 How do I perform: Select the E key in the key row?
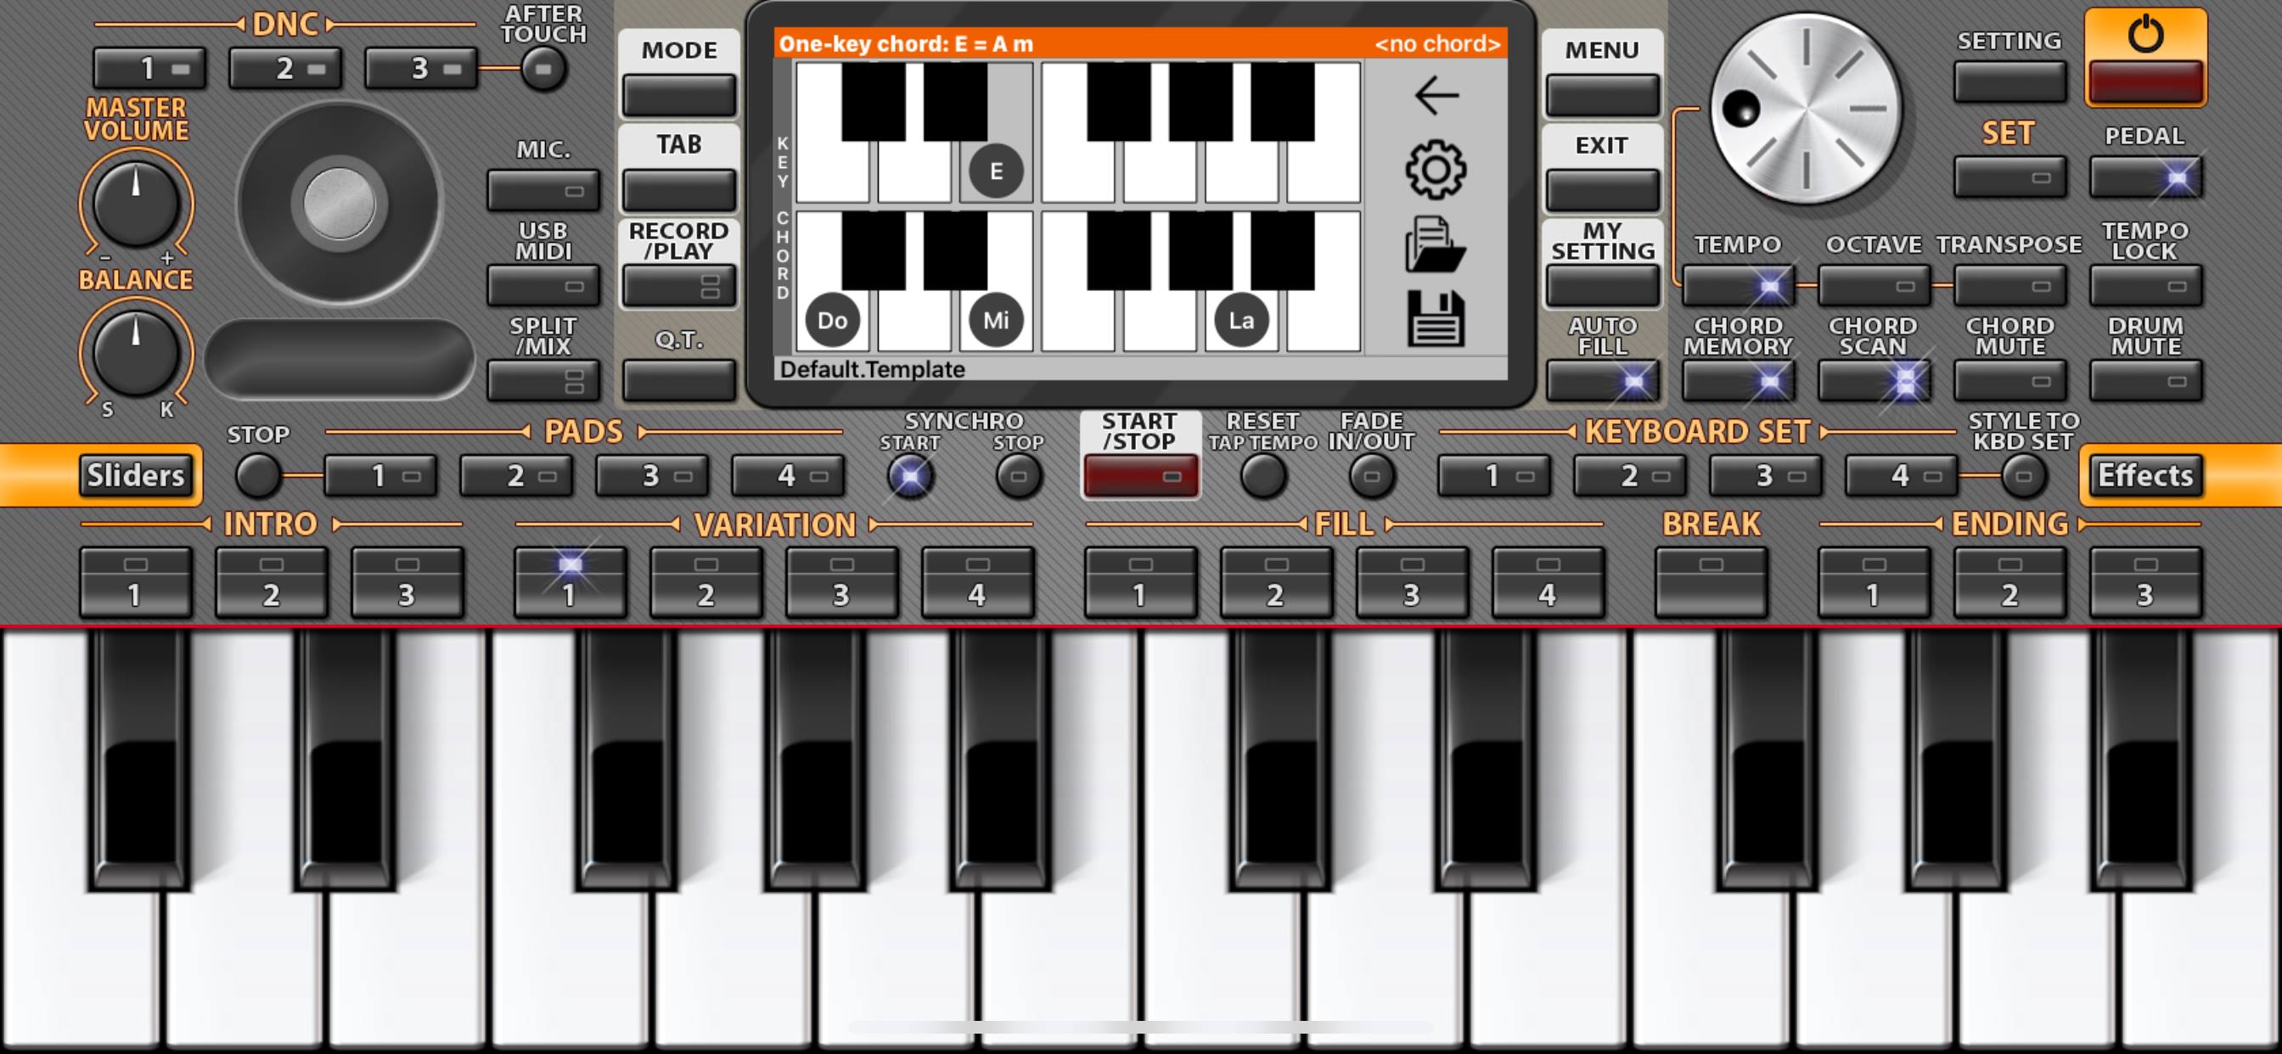point(996,171)
